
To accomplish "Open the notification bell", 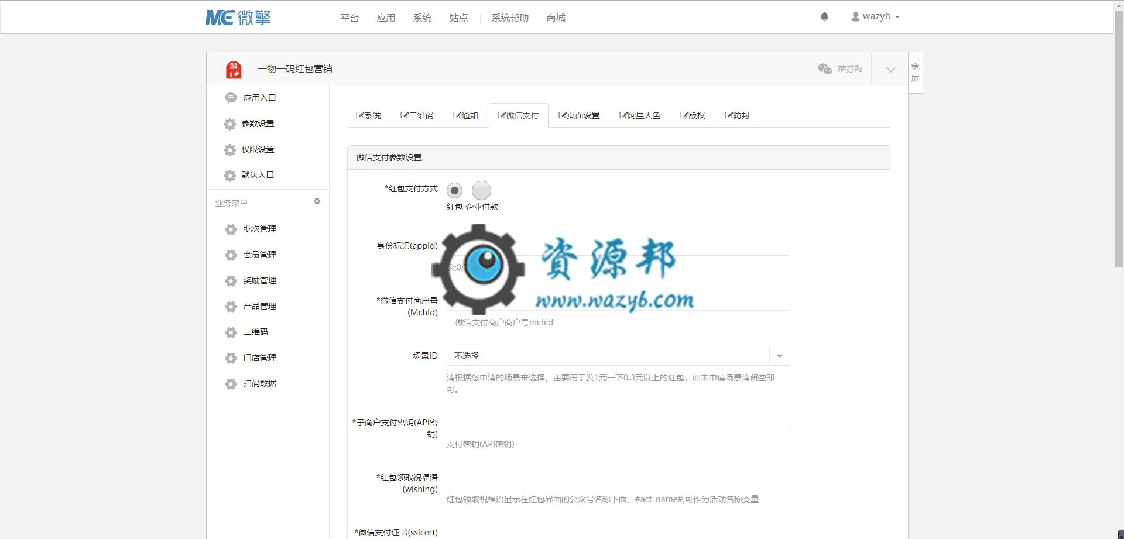I will tap(824, 16).
